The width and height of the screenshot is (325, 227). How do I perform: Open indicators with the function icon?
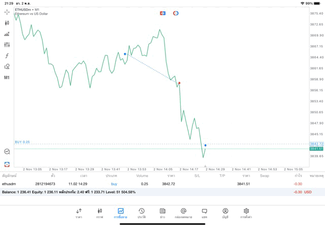(7, 56)
